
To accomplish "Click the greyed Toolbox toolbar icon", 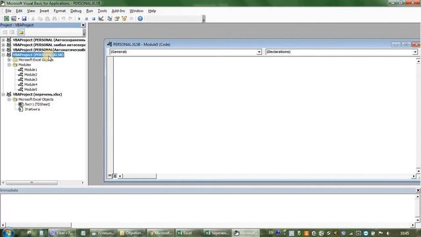I will 132,18.
